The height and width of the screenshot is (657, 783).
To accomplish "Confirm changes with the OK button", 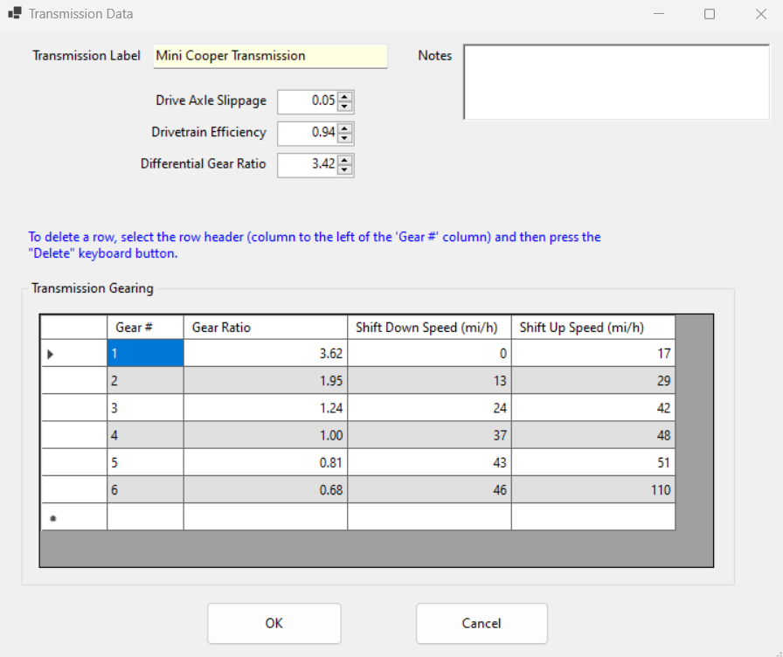I will (x=274, y=623).
